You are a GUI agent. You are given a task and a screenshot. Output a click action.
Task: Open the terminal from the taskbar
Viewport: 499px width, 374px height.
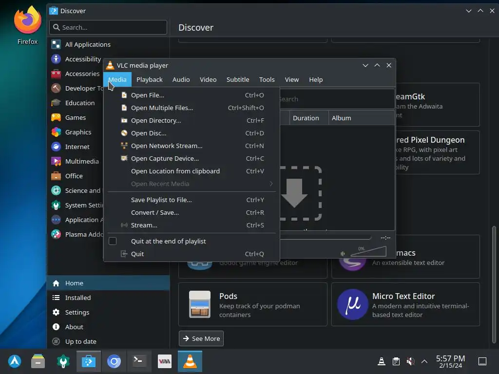(139, 361)
